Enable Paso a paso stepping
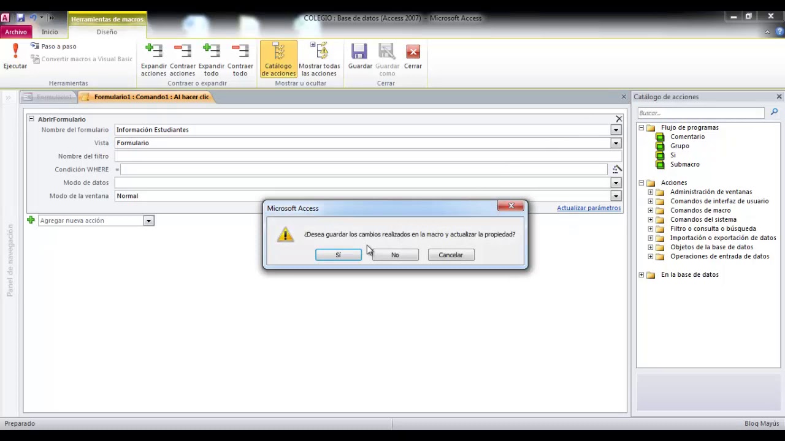 53,47
